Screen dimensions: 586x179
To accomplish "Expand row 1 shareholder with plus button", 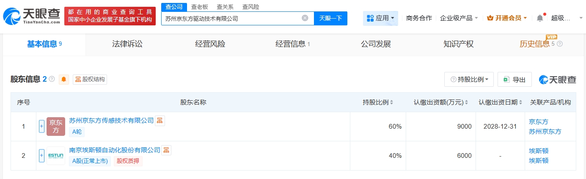I will [41, 127].
